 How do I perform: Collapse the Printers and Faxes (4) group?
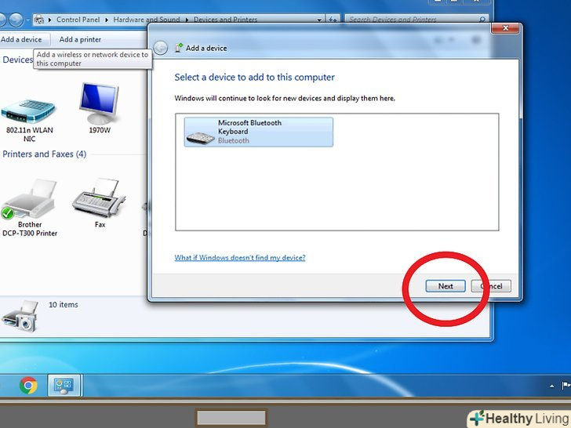[45, 154]
